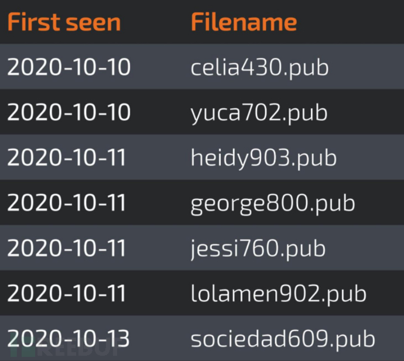Image resolution: width=404 pixels, height=361 pixels.
Task: Click the lolamen902.pub filename
Action: click(x=278, y=293)
